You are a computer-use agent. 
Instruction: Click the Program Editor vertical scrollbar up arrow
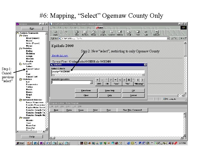pos(184,114)
